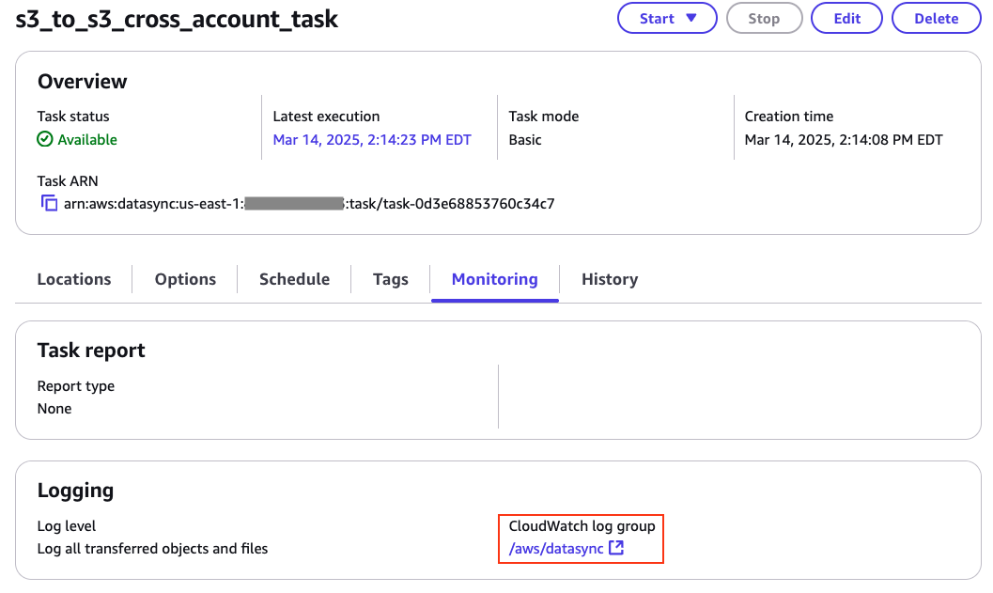Click the green Available status check icon
Viewport: 993px width, 593px height.
point(44,139)
